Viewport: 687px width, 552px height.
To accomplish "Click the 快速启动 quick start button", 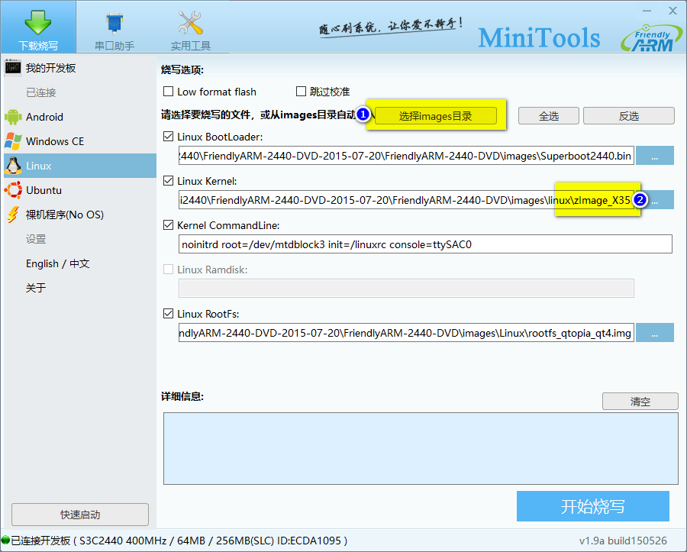I will click(x=80, y=515).
